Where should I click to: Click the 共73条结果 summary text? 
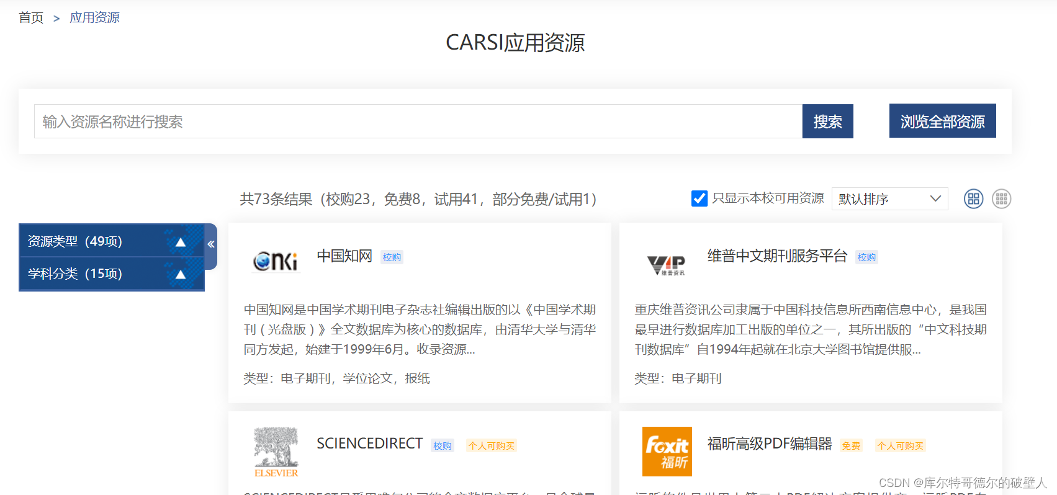point(418,199)
